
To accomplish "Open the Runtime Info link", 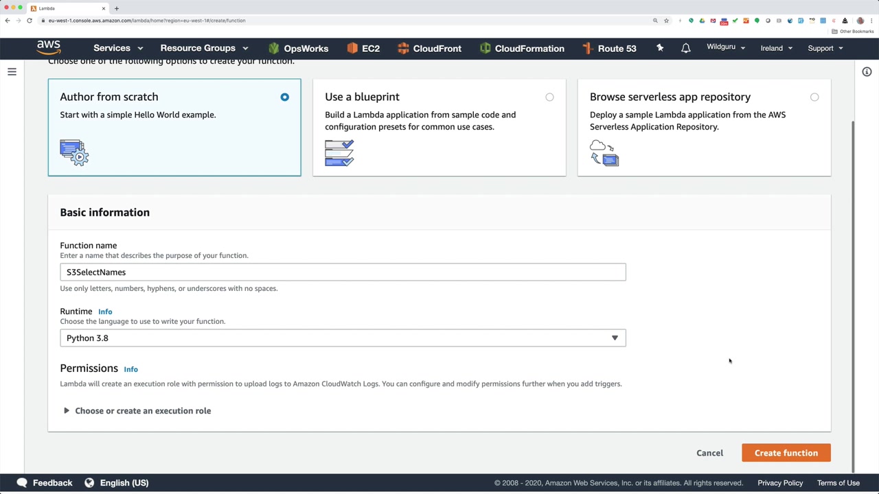I will coord(105,311).
